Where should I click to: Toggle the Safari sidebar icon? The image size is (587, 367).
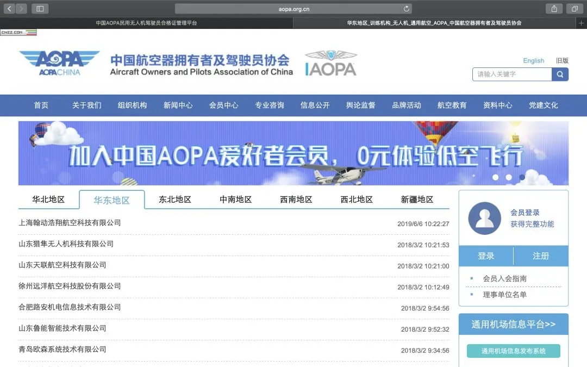(40, 9)
